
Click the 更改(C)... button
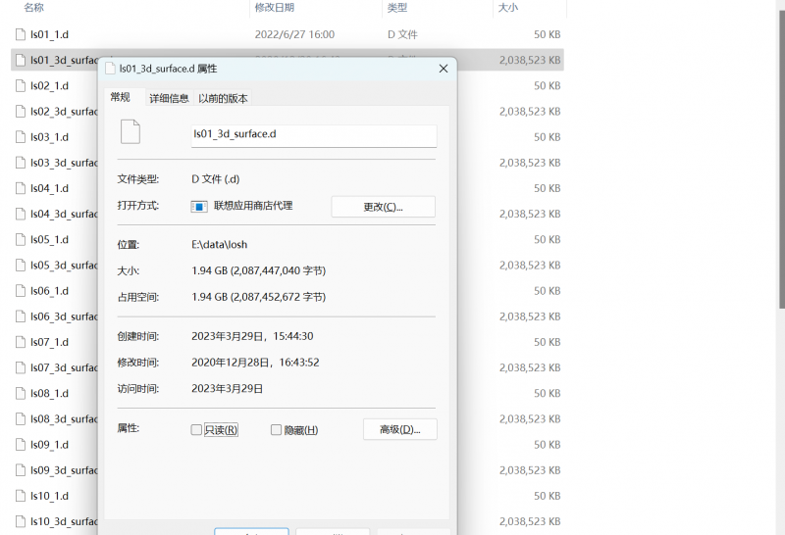point(383,207)
